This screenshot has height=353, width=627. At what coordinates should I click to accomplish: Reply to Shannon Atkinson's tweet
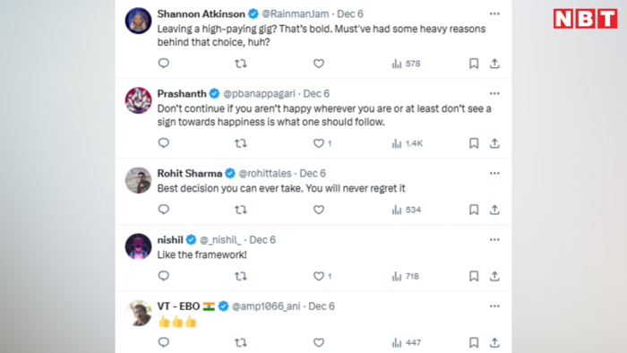point(164,64)
